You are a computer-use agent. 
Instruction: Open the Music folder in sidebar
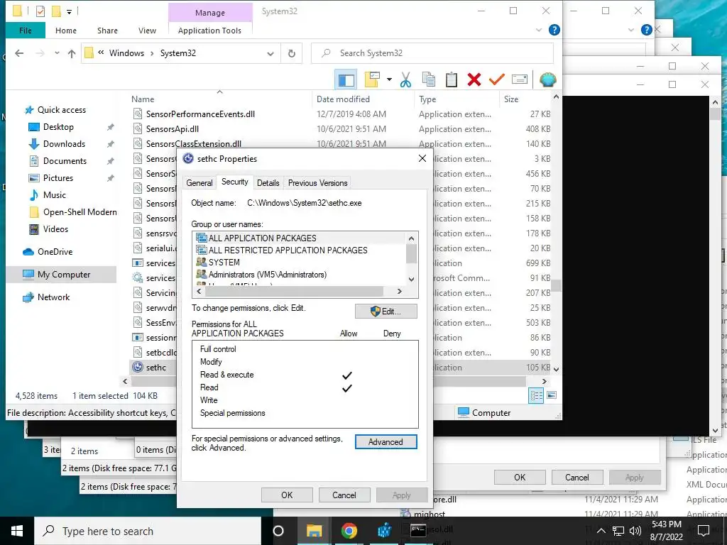click(x=54, y=195)
